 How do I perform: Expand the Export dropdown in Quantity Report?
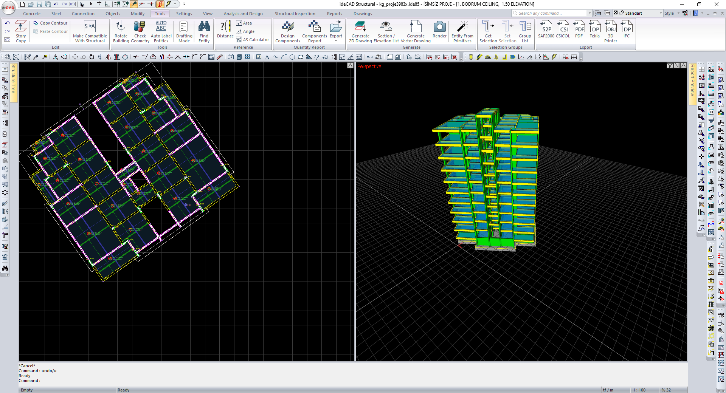click(336, 40)
